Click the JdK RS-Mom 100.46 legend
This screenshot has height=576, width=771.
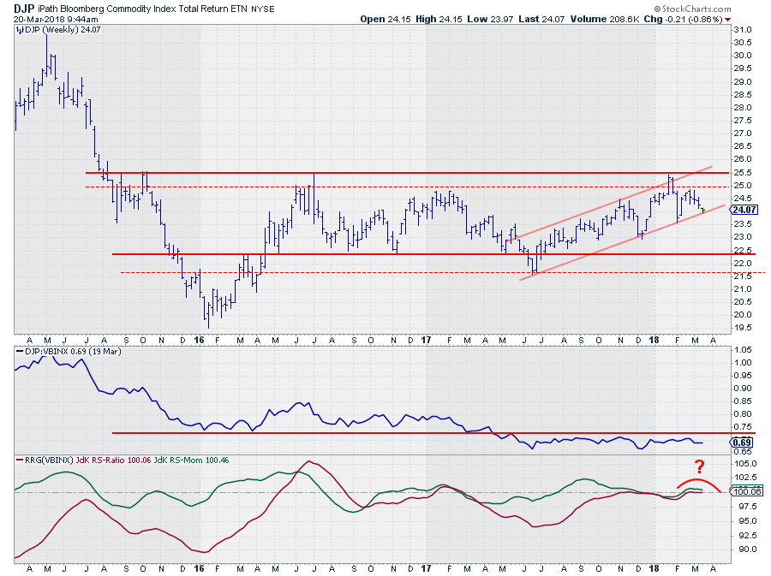[x=191, y=460]
